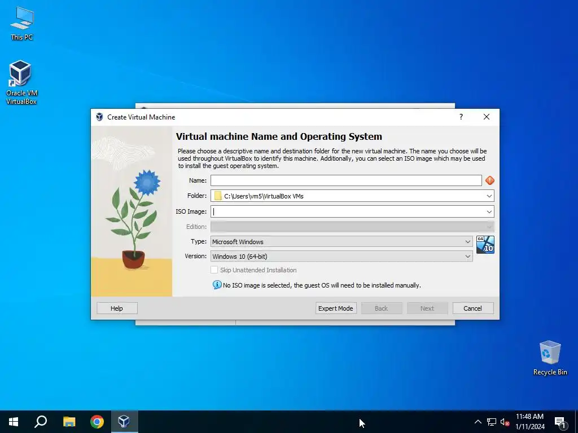Close the Create Virtual Machine dialog
This screenshot has width=578, height=433.
click(487, 117)
